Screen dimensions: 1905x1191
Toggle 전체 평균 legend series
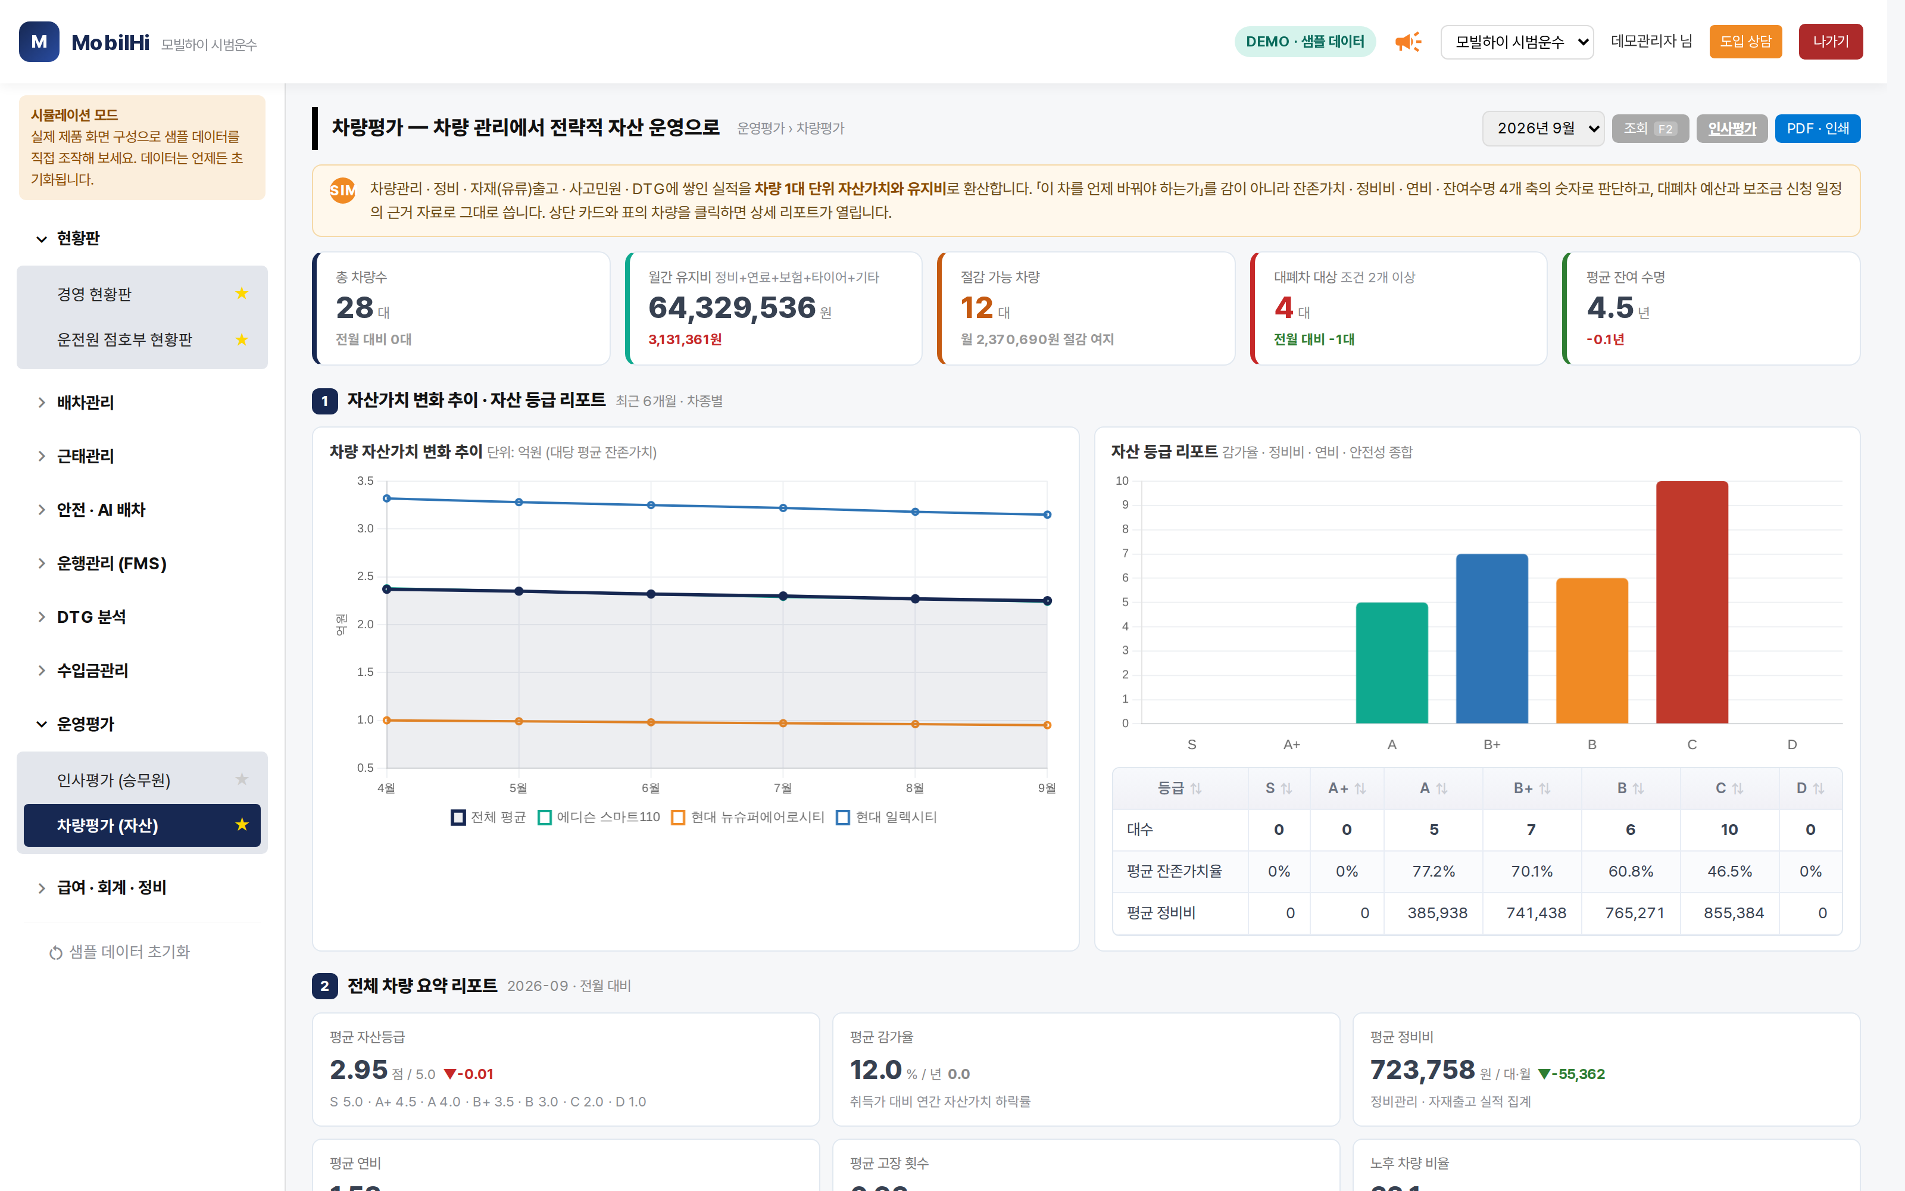(x=488, y=818)
